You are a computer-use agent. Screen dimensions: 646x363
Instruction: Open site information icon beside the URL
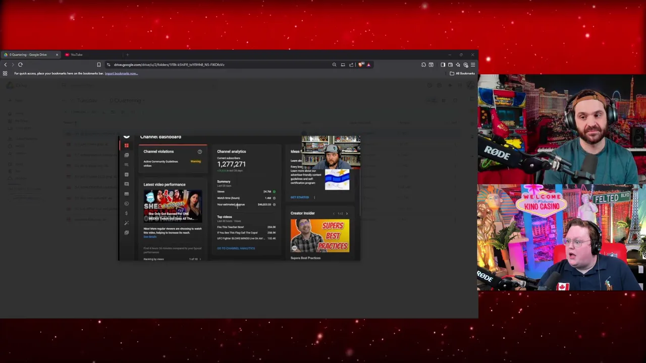pos(108,65)
